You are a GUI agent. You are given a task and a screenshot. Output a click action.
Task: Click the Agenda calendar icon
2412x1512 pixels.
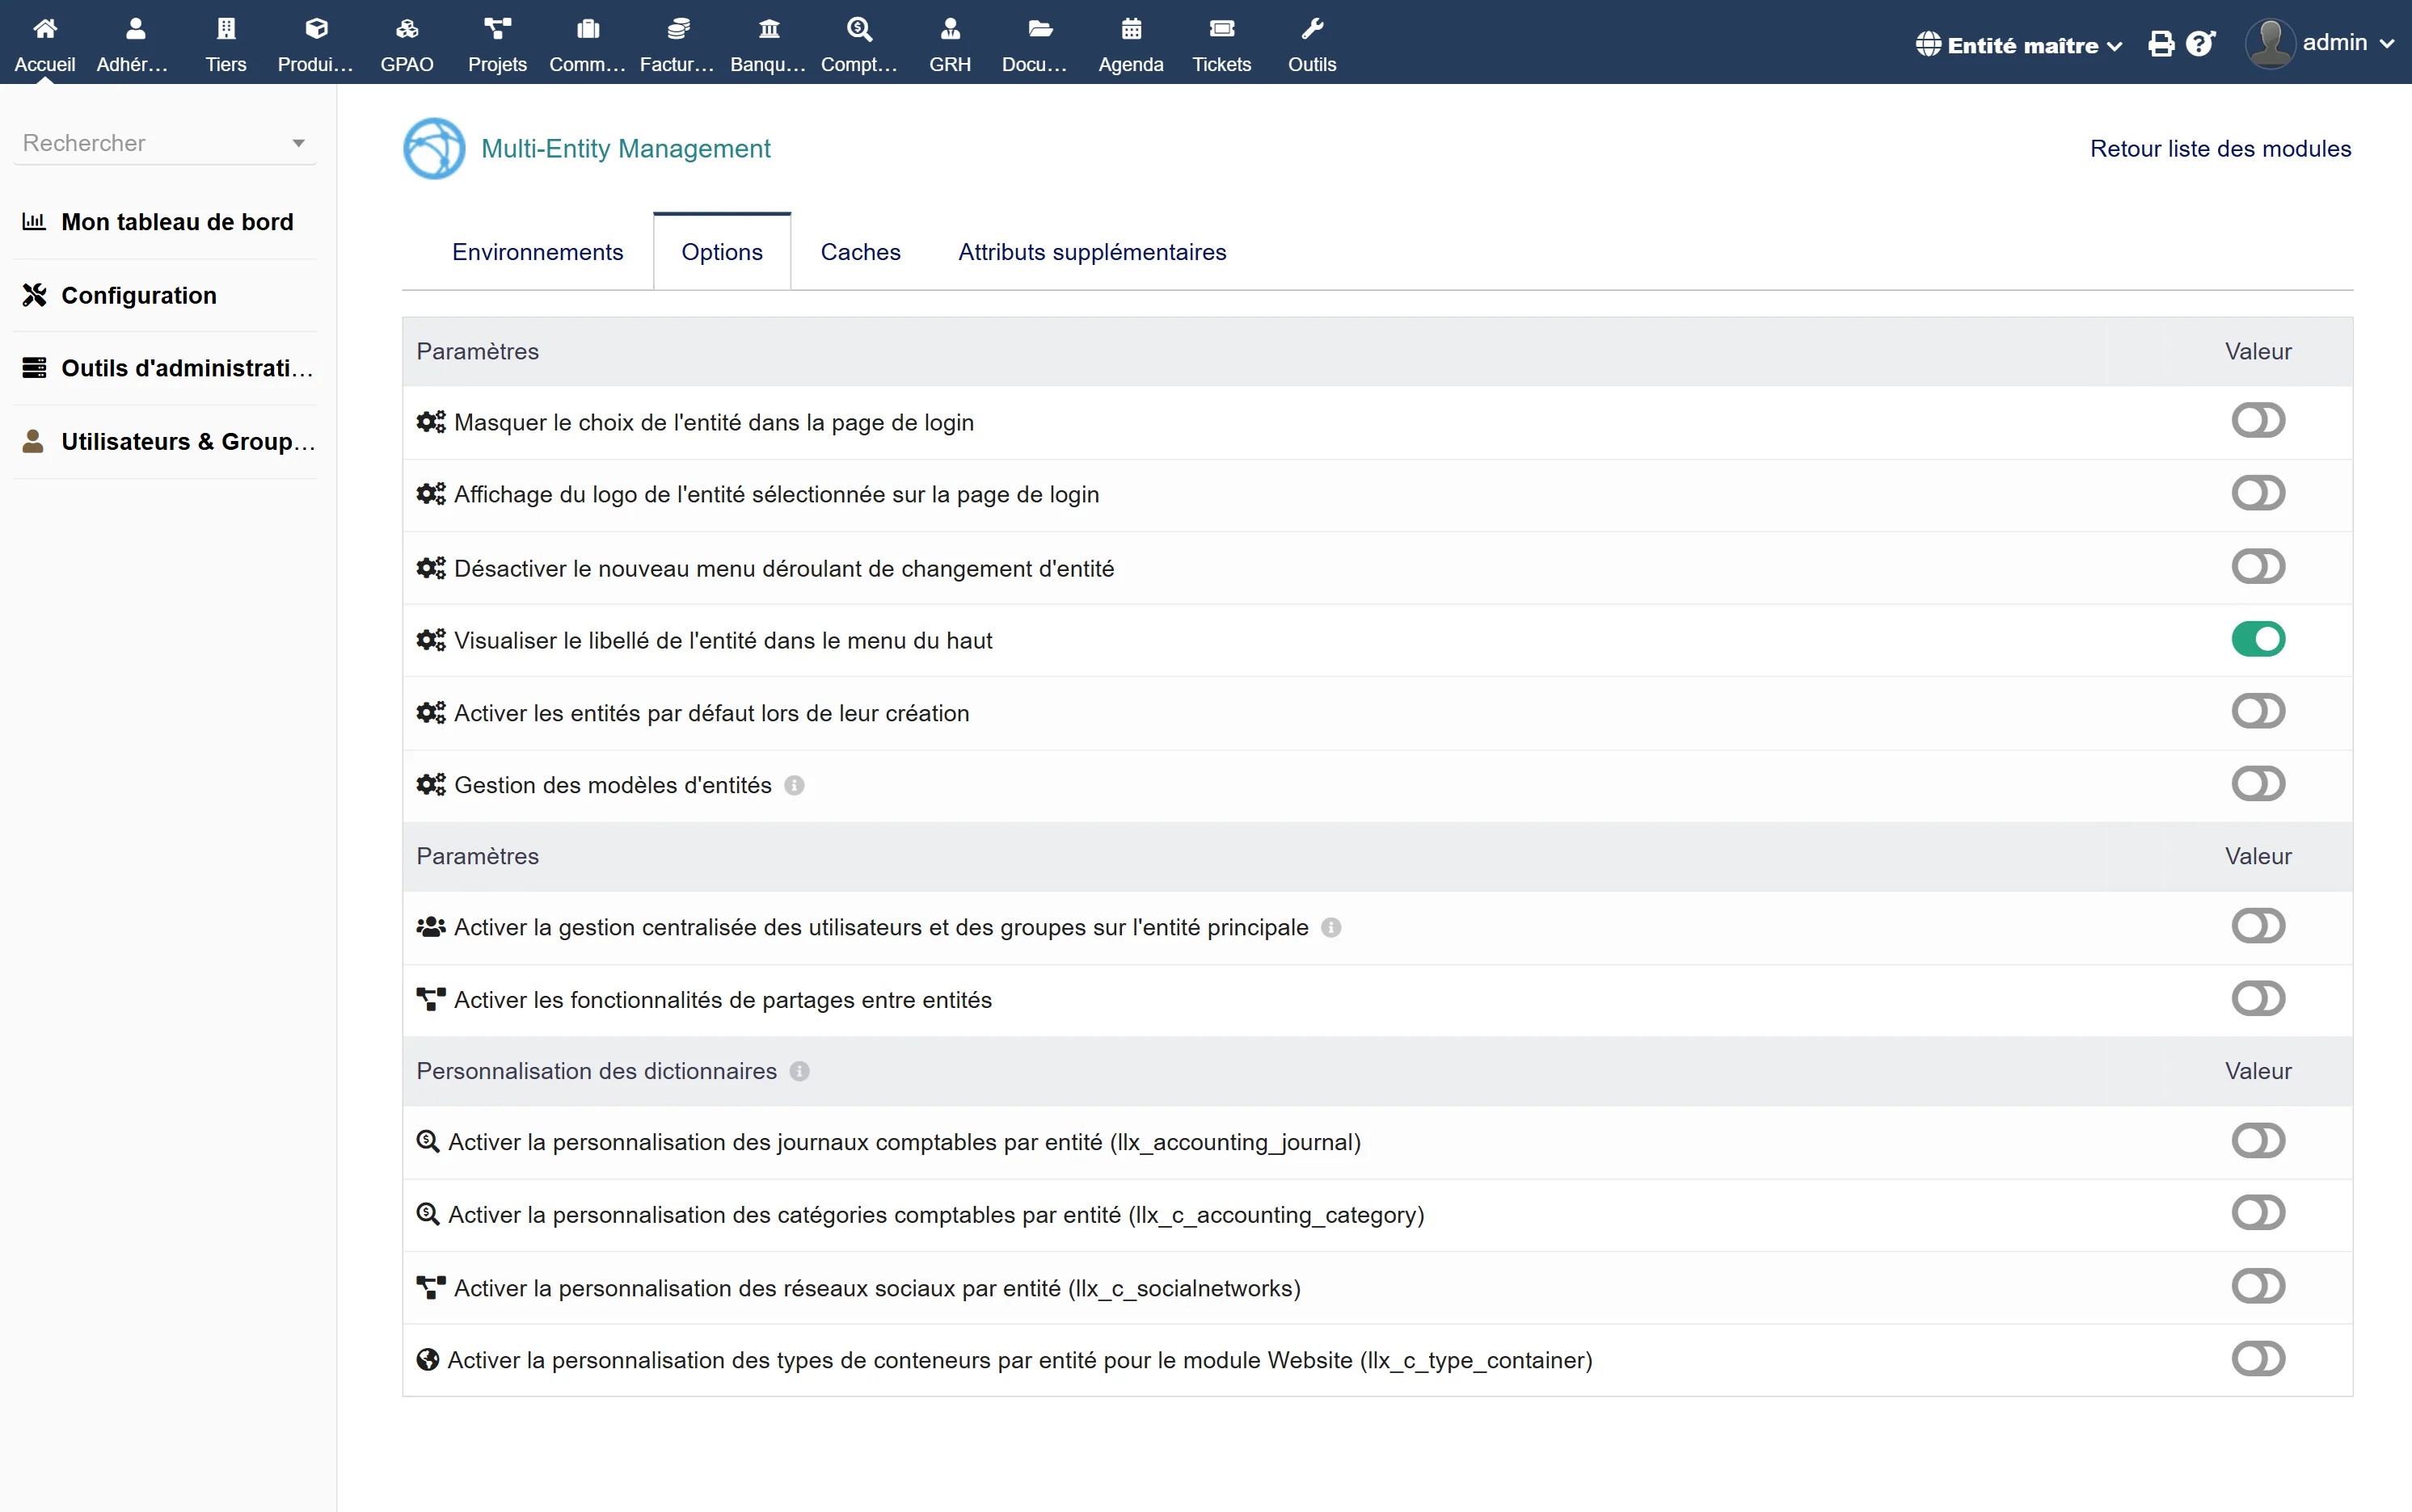(x=1131, y=28)
